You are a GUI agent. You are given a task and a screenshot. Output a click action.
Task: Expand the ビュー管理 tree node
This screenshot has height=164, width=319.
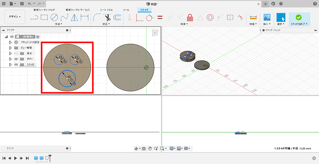11,48
